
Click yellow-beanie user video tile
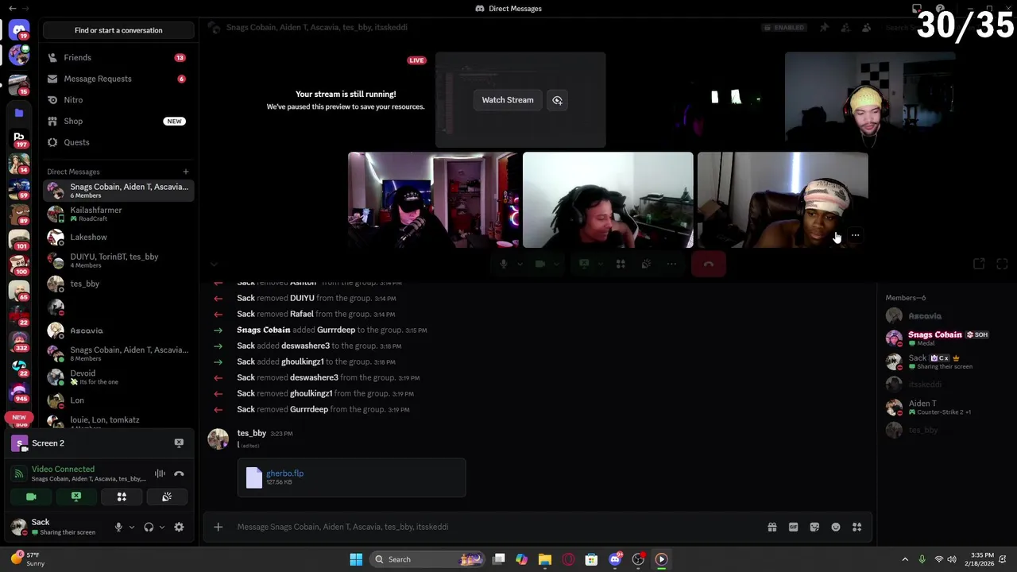(x=869, y=100)
